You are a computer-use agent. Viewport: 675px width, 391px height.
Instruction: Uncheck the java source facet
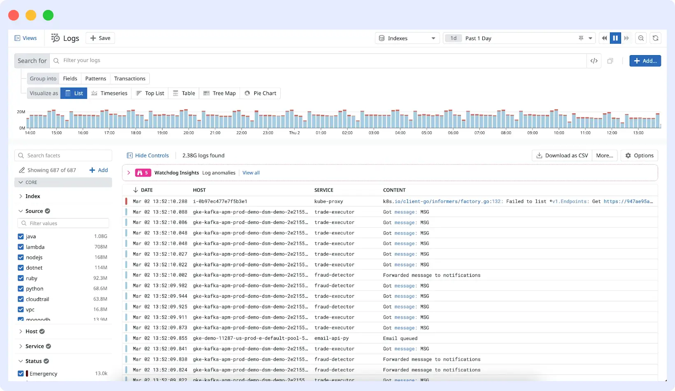(x=21, y=236)
